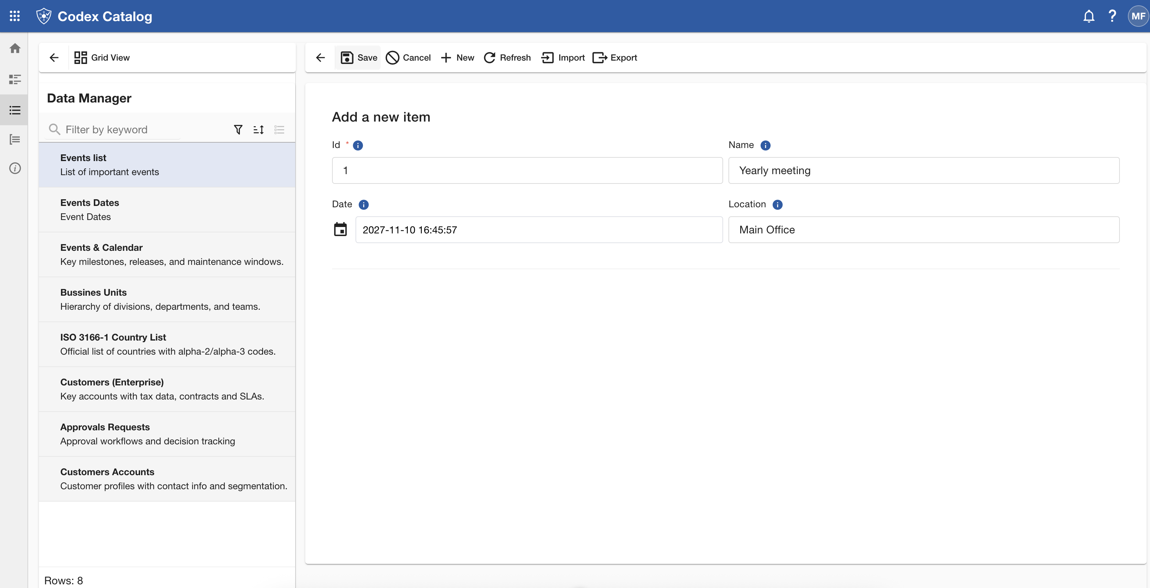The image size is (1150, 588).
Task: Select the Approvals Requests entry
Action: click(167, 434)
